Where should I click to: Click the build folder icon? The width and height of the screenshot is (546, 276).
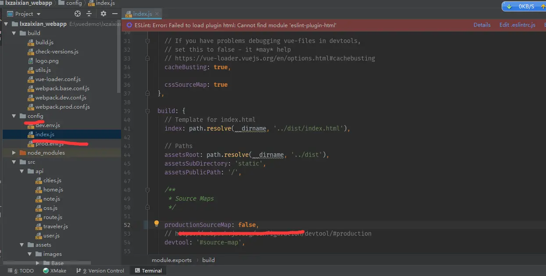click(x=22, y=33)
